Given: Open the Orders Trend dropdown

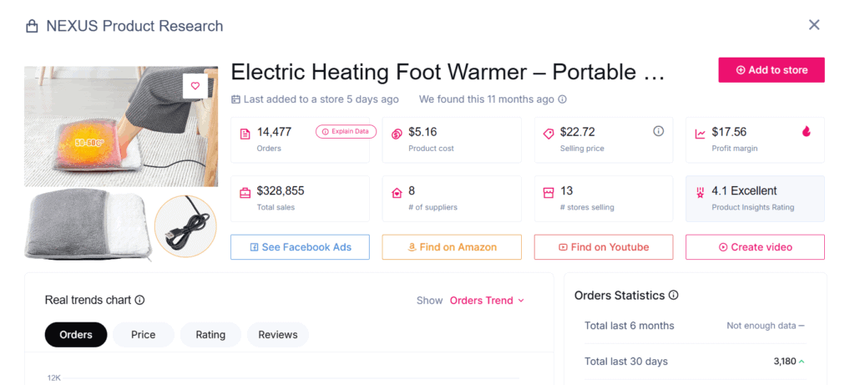Looking at the screenshot, I should (x=487, y=301).
